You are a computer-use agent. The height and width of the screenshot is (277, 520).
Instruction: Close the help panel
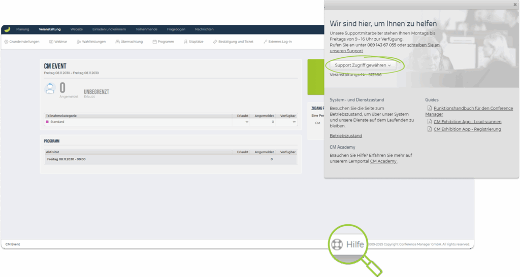(x=515, y=5)
